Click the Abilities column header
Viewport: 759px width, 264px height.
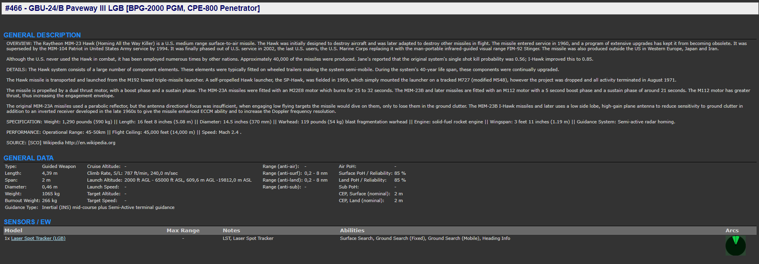352,230
